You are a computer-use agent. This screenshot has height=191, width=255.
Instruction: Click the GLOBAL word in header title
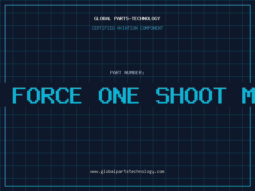tap(102, 18)
